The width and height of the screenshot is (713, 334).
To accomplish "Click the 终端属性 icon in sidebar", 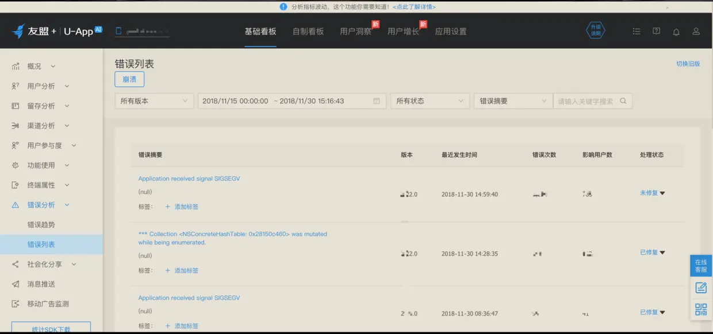I will point(16,185).
